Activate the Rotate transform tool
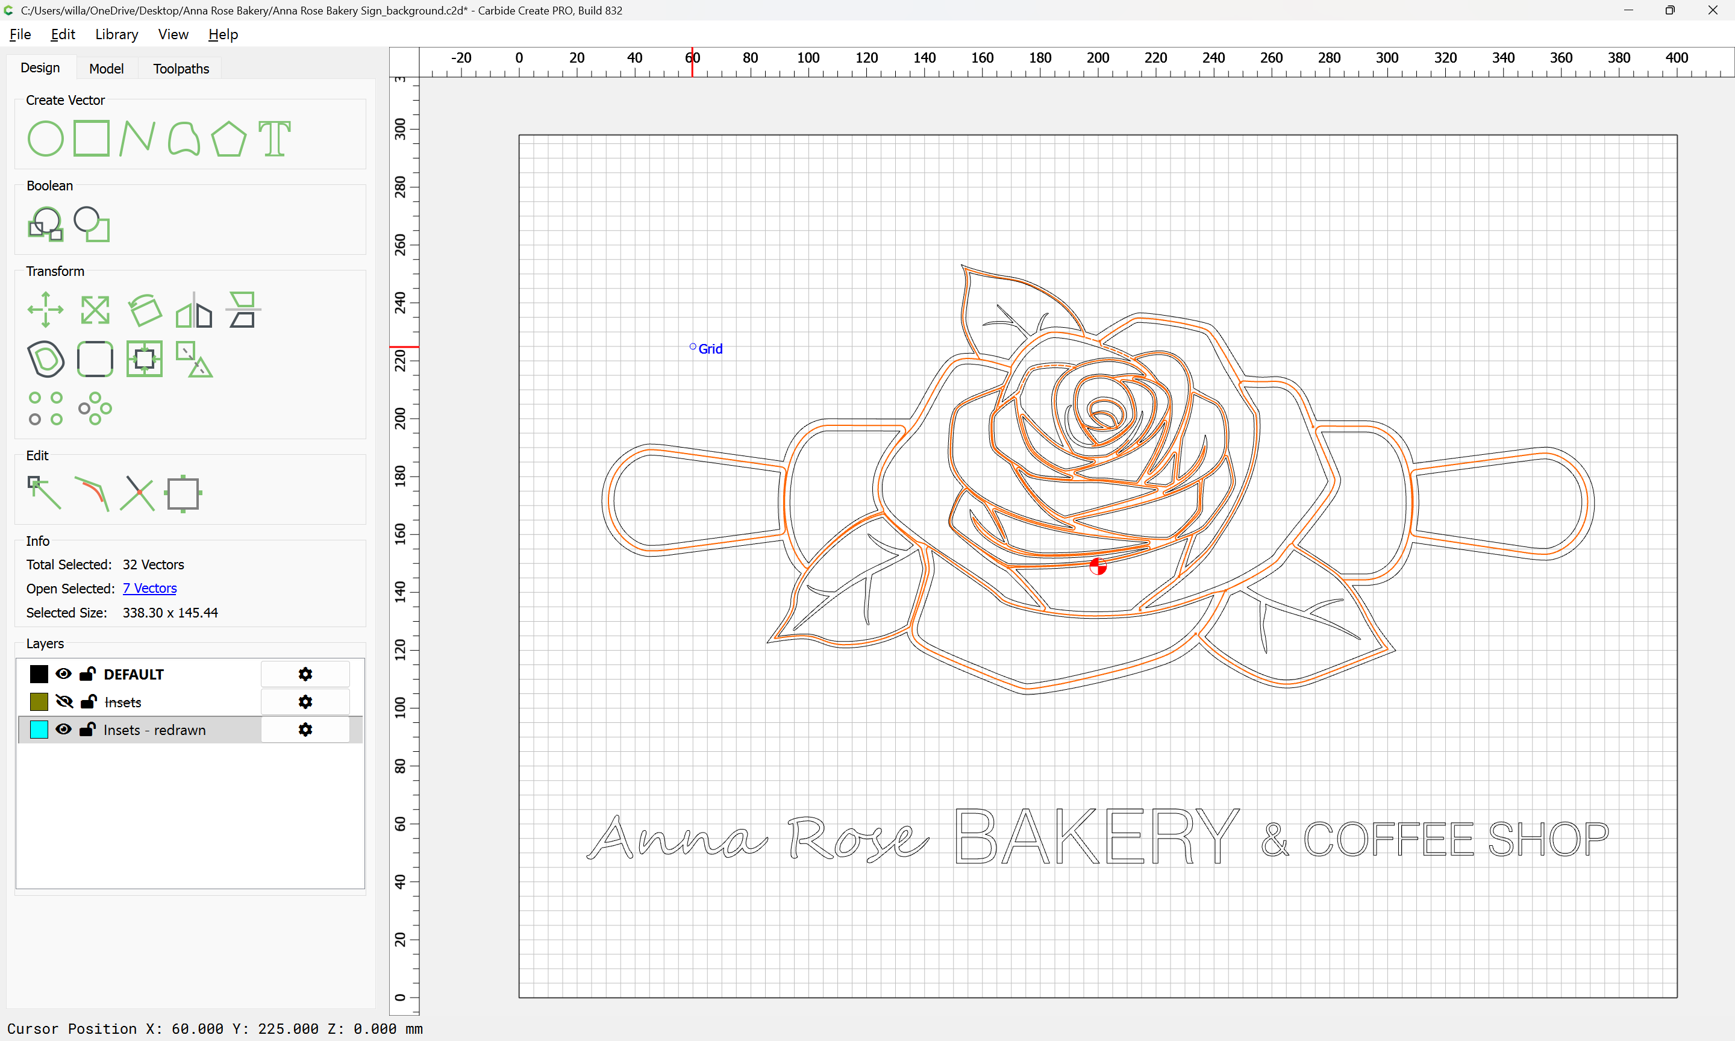Viewport: 1735px width, 1041px height. click(x=145, y=310)
